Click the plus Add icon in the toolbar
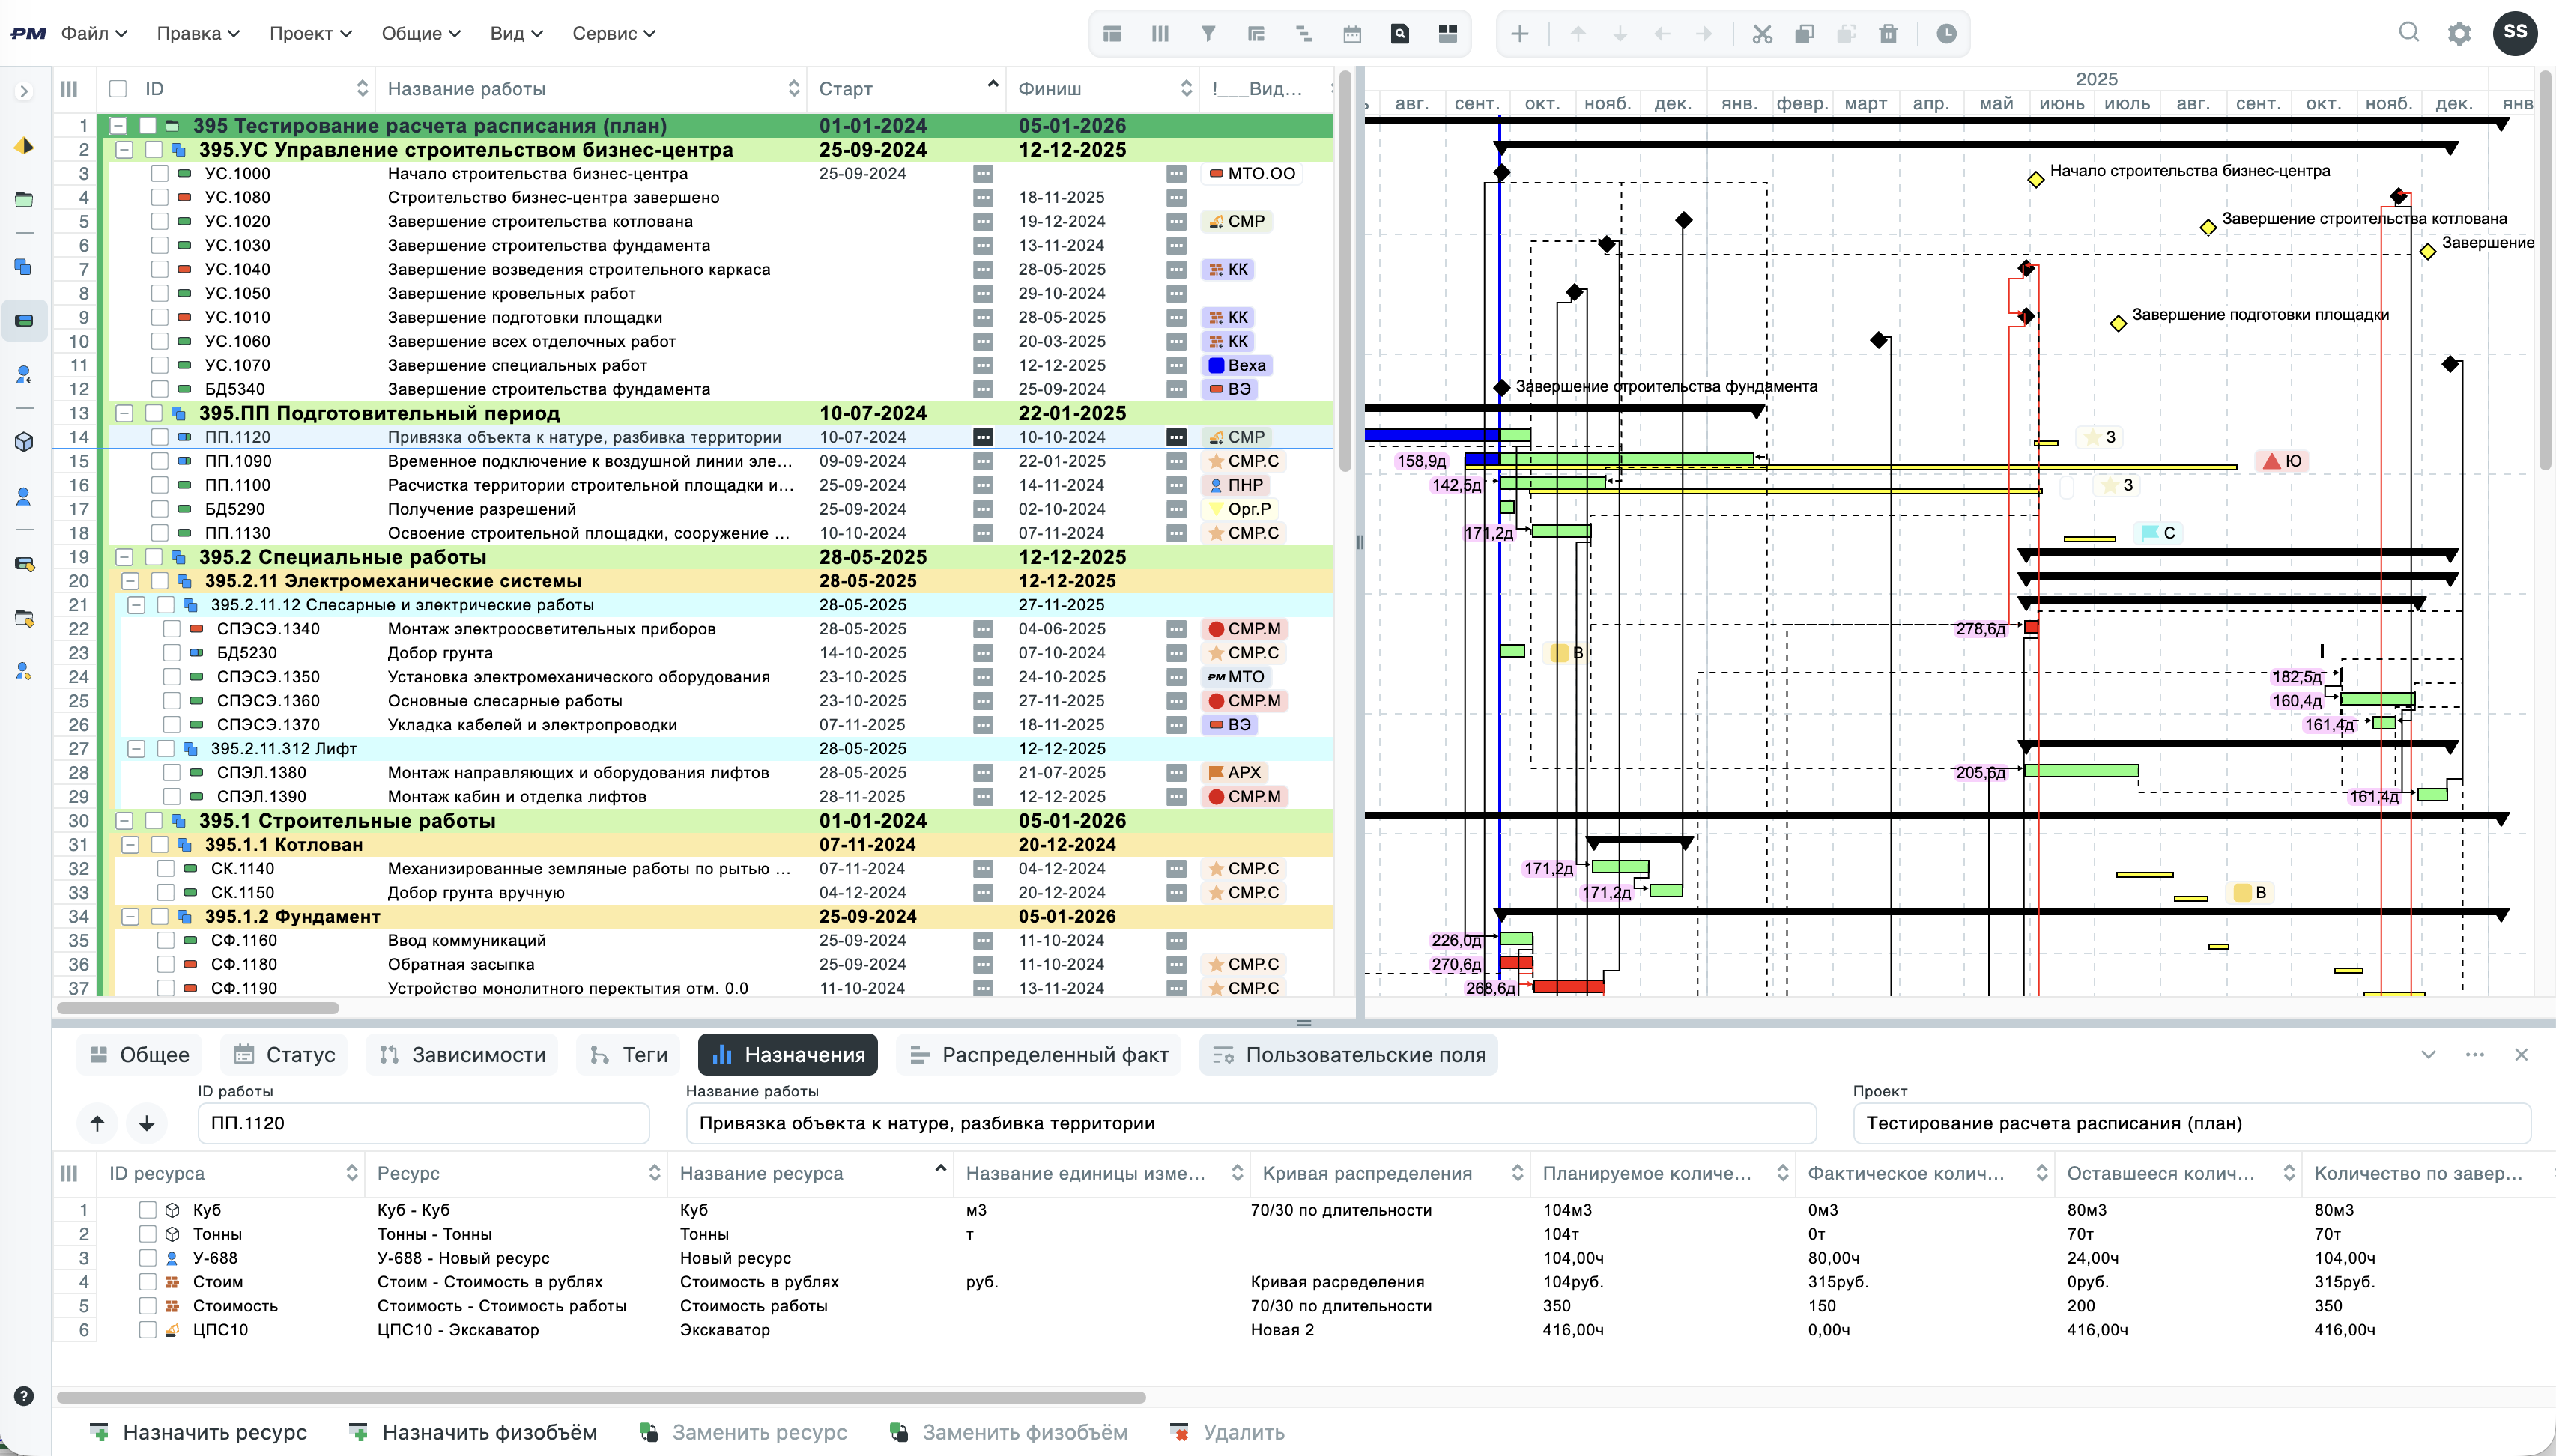 coord(1519,34)
